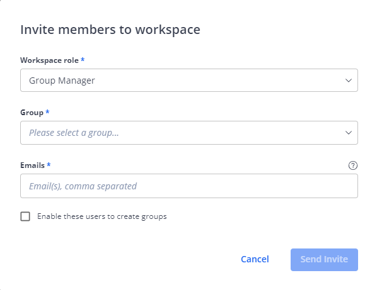Click the chevron arrow in Group field
This screenshot has width=377, height=290.
[349, 133]
